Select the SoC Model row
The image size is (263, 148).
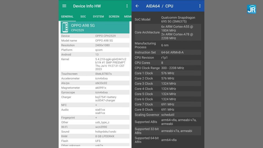(168, 19)
